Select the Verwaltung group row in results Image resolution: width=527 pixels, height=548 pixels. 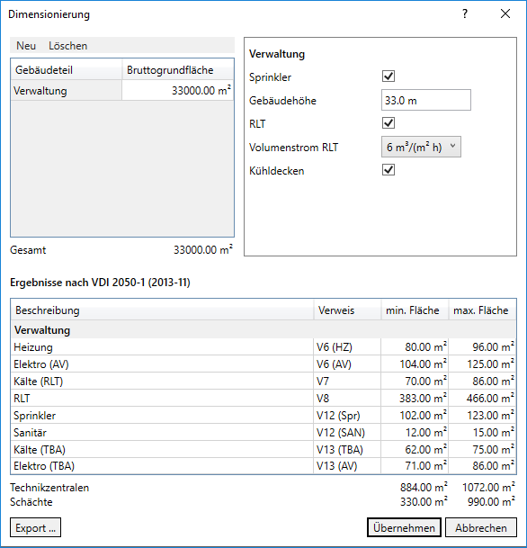pyautogui.click(x=263, y=330)
